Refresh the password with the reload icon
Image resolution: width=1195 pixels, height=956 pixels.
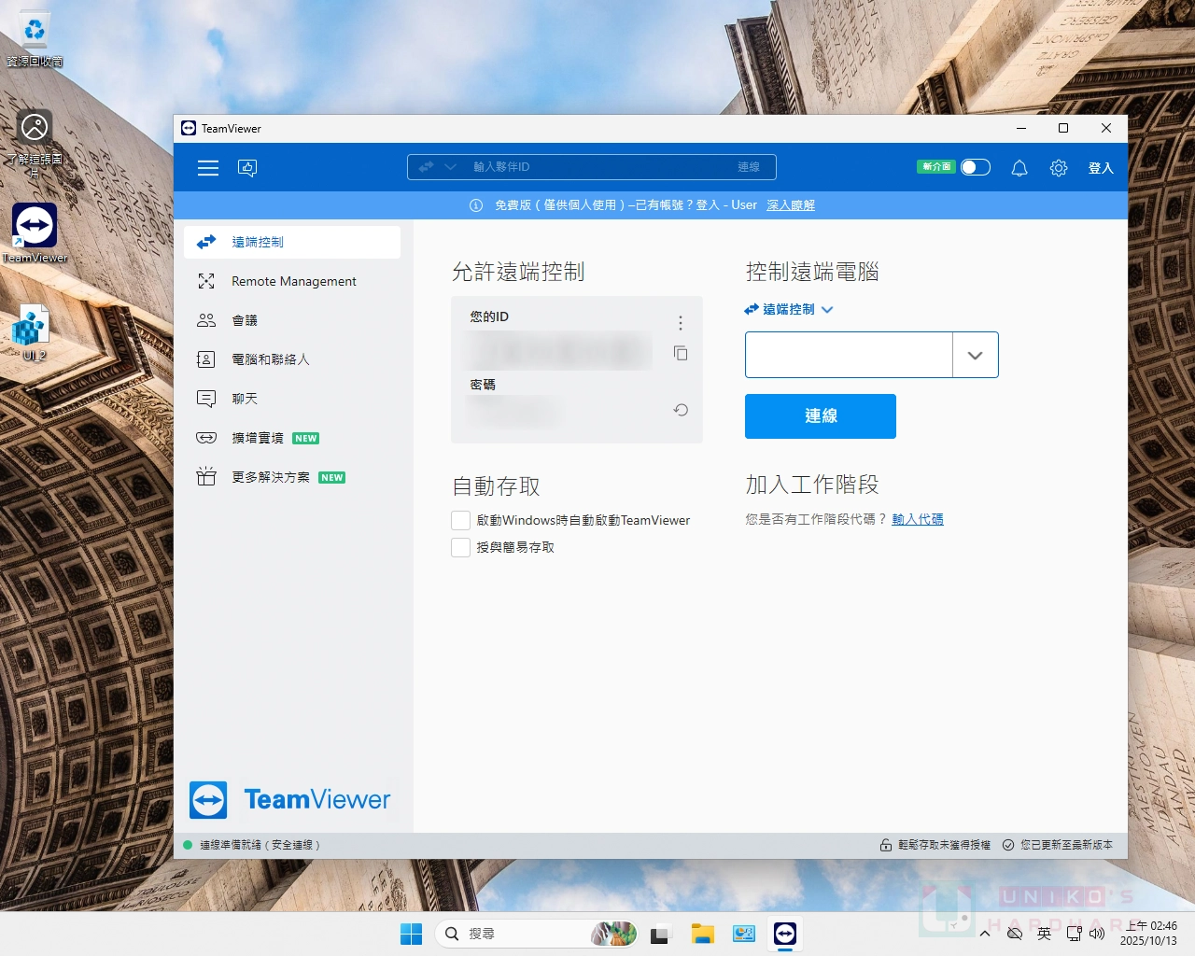(681, 410)
